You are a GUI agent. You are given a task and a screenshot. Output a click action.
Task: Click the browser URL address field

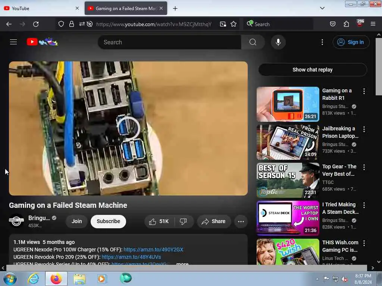tap(154, 24)
